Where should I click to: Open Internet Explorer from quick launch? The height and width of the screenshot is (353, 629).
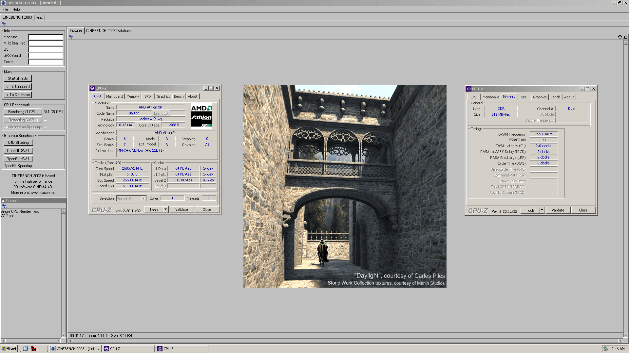point(26,349)
